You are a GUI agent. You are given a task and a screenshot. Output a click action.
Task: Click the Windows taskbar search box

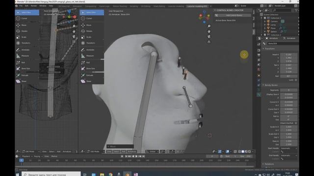click(51, 174)
